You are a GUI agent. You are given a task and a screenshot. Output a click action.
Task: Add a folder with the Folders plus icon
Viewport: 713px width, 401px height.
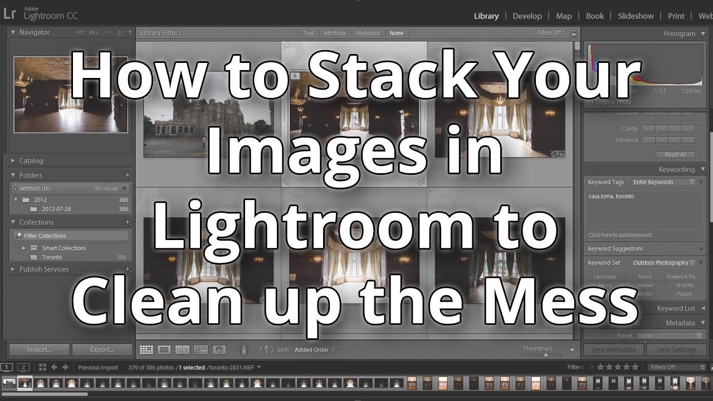pyautogui.click(x=128, y=175)
